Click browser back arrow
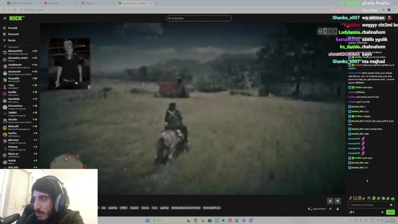 pos(3,10)
